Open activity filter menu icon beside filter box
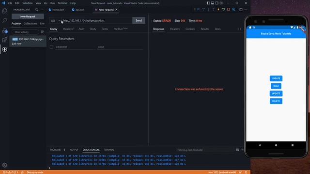 click(x=42, y=32)
